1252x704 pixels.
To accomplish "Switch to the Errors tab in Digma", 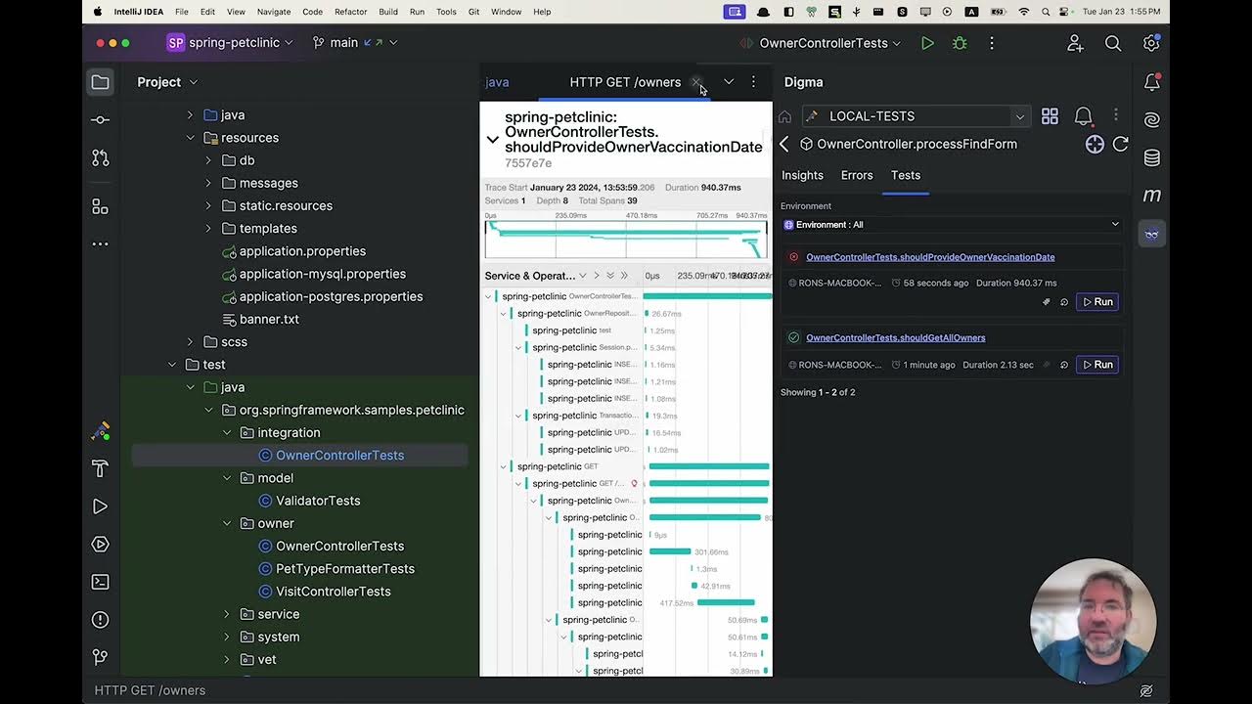I will pyautogui.click(x=857, y=175).
